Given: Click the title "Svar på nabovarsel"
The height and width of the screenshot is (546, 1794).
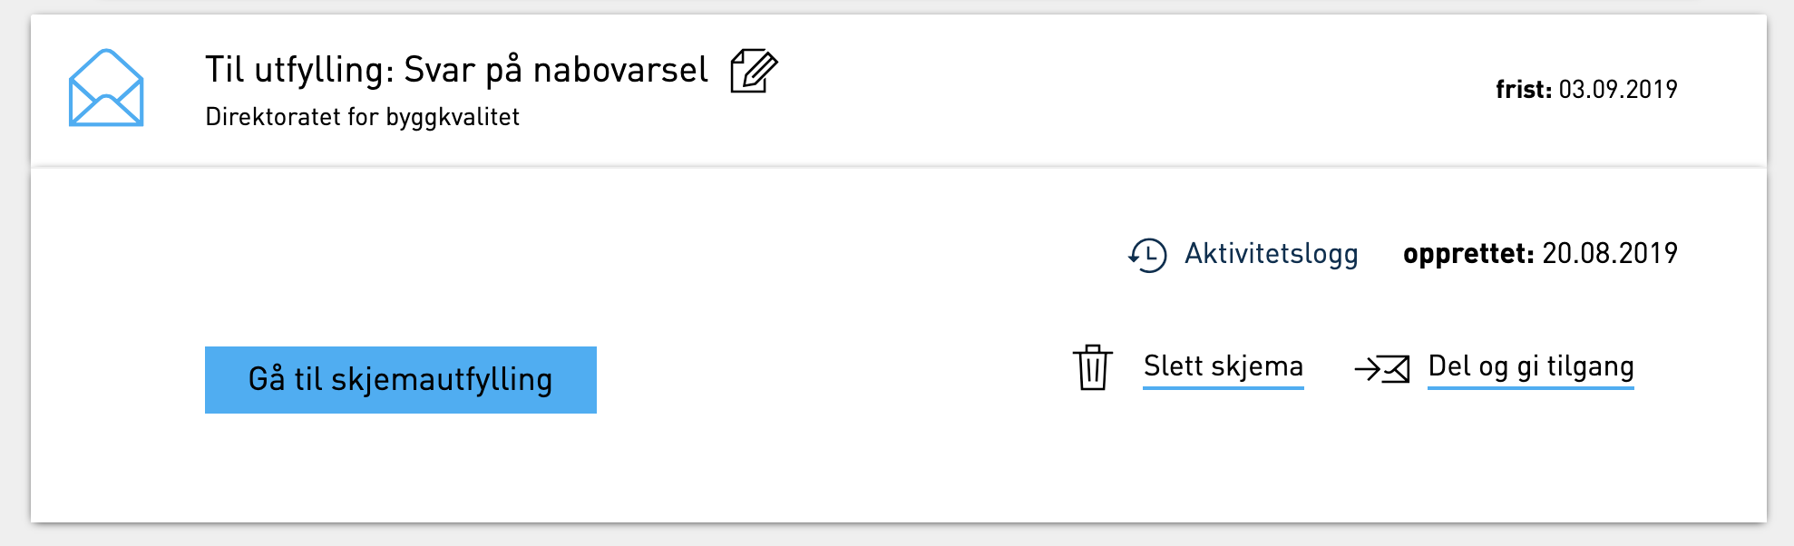Looking at the screenshot, I should coord(555,70).
